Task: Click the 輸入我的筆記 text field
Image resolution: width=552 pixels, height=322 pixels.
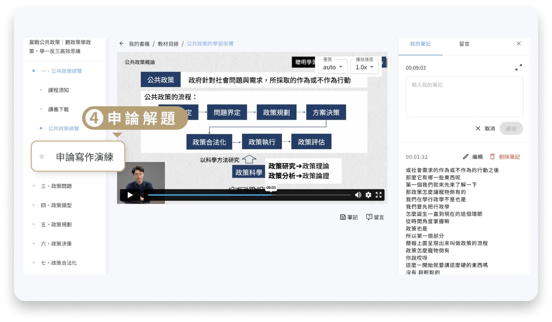Action: point(464,97)
